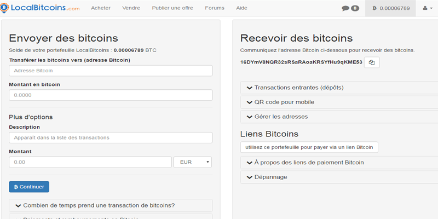Open the 0.00006789 wallet balance
This screenshot has width=438, height=219.
point(390,8)
